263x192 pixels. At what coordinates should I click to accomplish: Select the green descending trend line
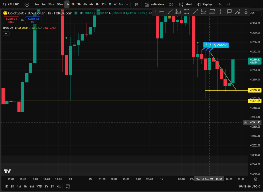(223, 71)
